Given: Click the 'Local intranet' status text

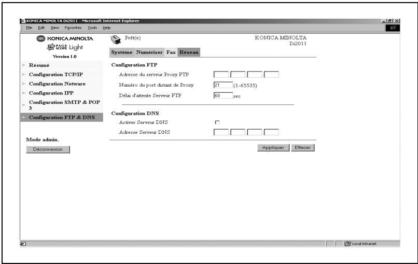Looking at the screenshot, I should (364, 244).
